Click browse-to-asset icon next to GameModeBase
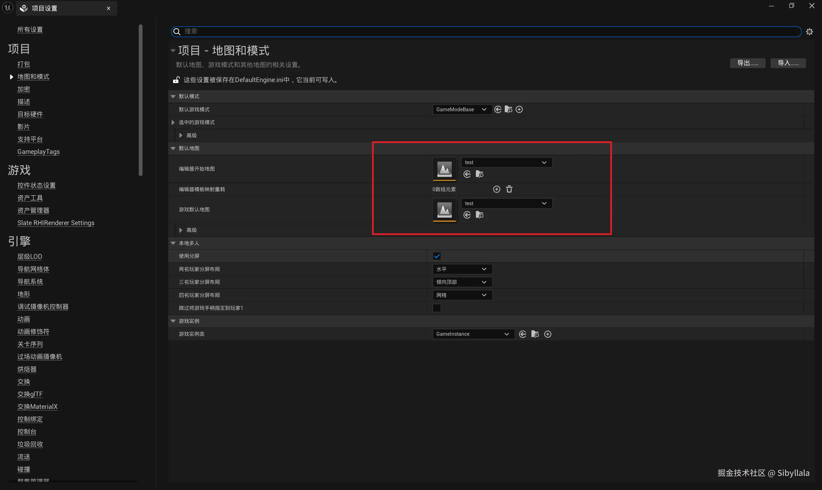The width and height of the screenshot is (822, 490). [x=508, y=109]
